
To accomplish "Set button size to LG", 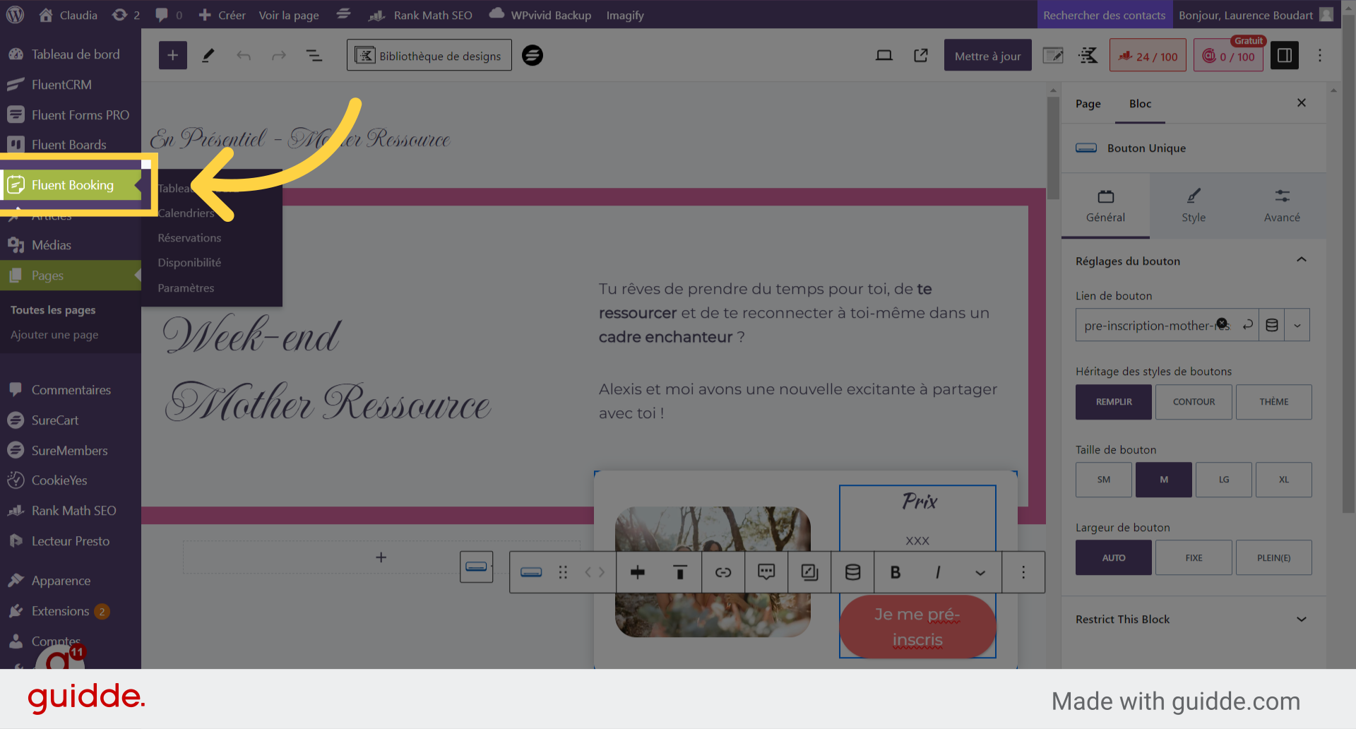I will point(1224,480).
